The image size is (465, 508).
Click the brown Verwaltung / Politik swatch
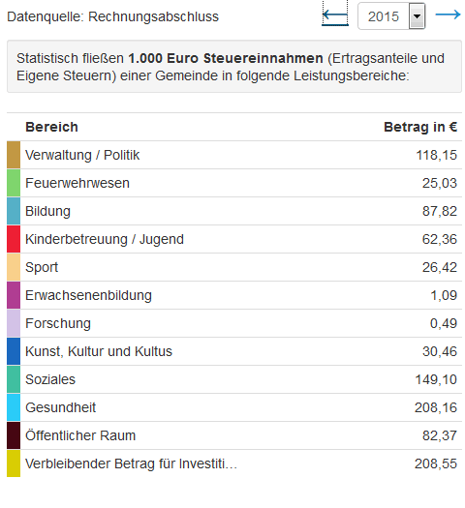(x=14, y=155)
